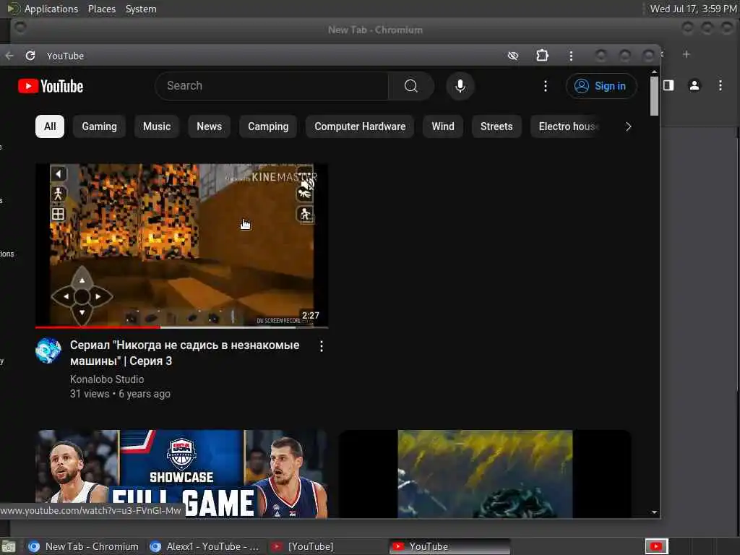
Task: Open the Places menu
Action: coord(102,9)
